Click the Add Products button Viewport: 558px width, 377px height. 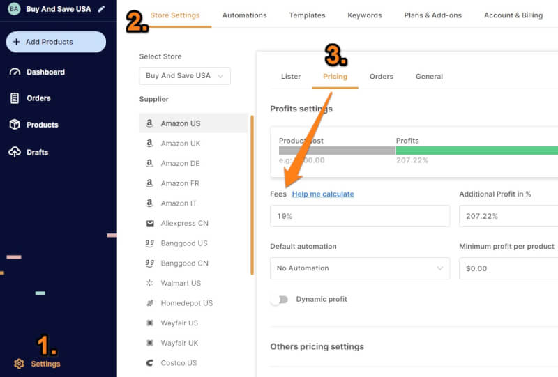tap(56, 42)
